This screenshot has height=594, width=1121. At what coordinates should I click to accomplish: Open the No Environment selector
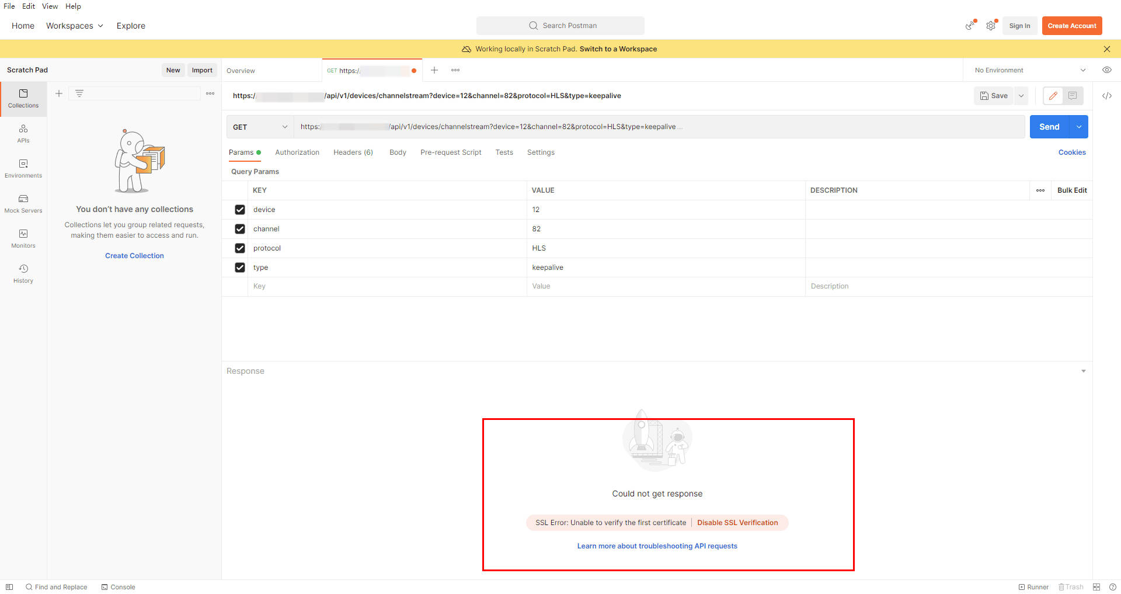point(1030,70)
